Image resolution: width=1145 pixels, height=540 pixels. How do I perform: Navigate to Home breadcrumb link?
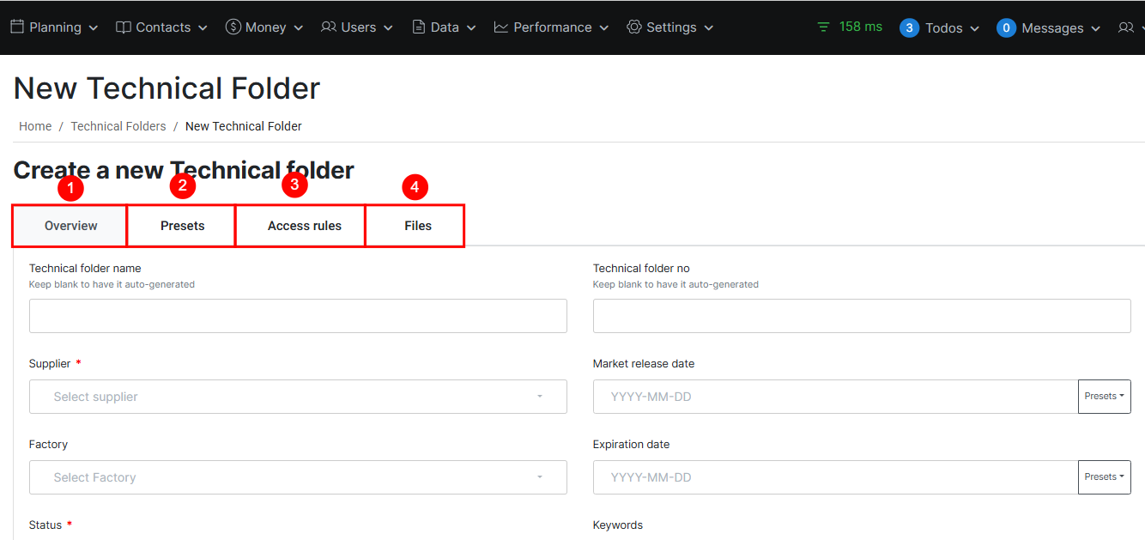[x=35, y=126]
